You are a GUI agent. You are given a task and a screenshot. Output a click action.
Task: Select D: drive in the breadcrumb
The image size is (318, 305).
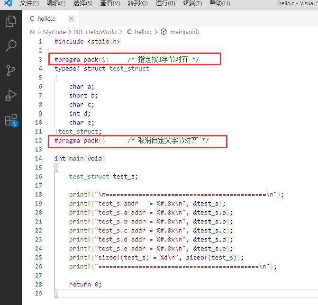pos(33,32)
